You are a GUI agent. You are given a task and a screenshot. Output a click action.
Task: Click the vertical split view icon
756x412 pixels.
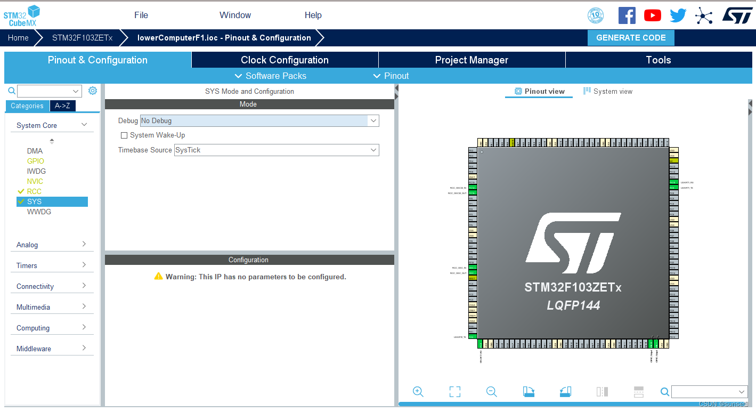602,392
